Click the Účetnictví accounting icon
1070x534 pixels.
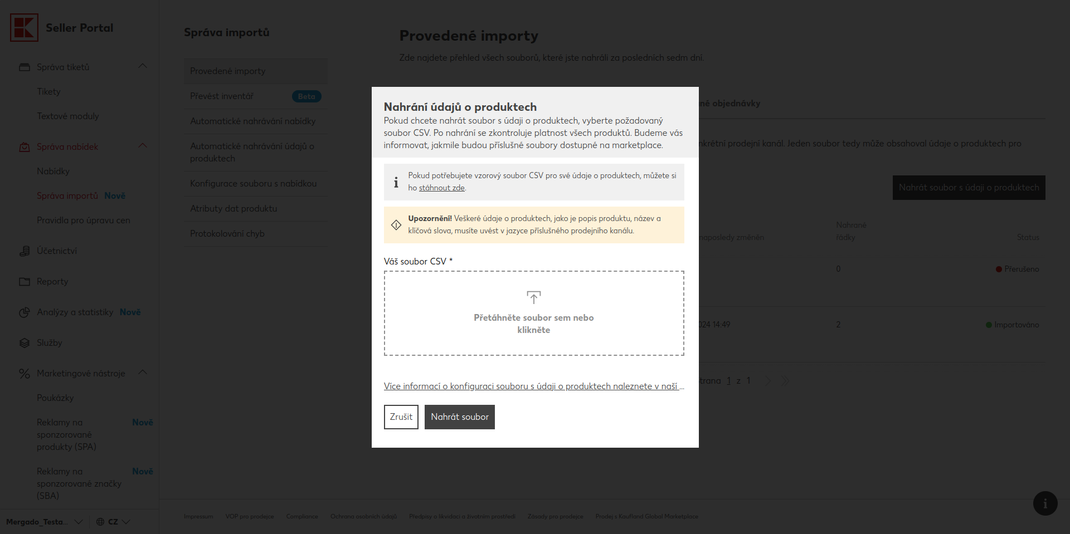coord(25,251)
